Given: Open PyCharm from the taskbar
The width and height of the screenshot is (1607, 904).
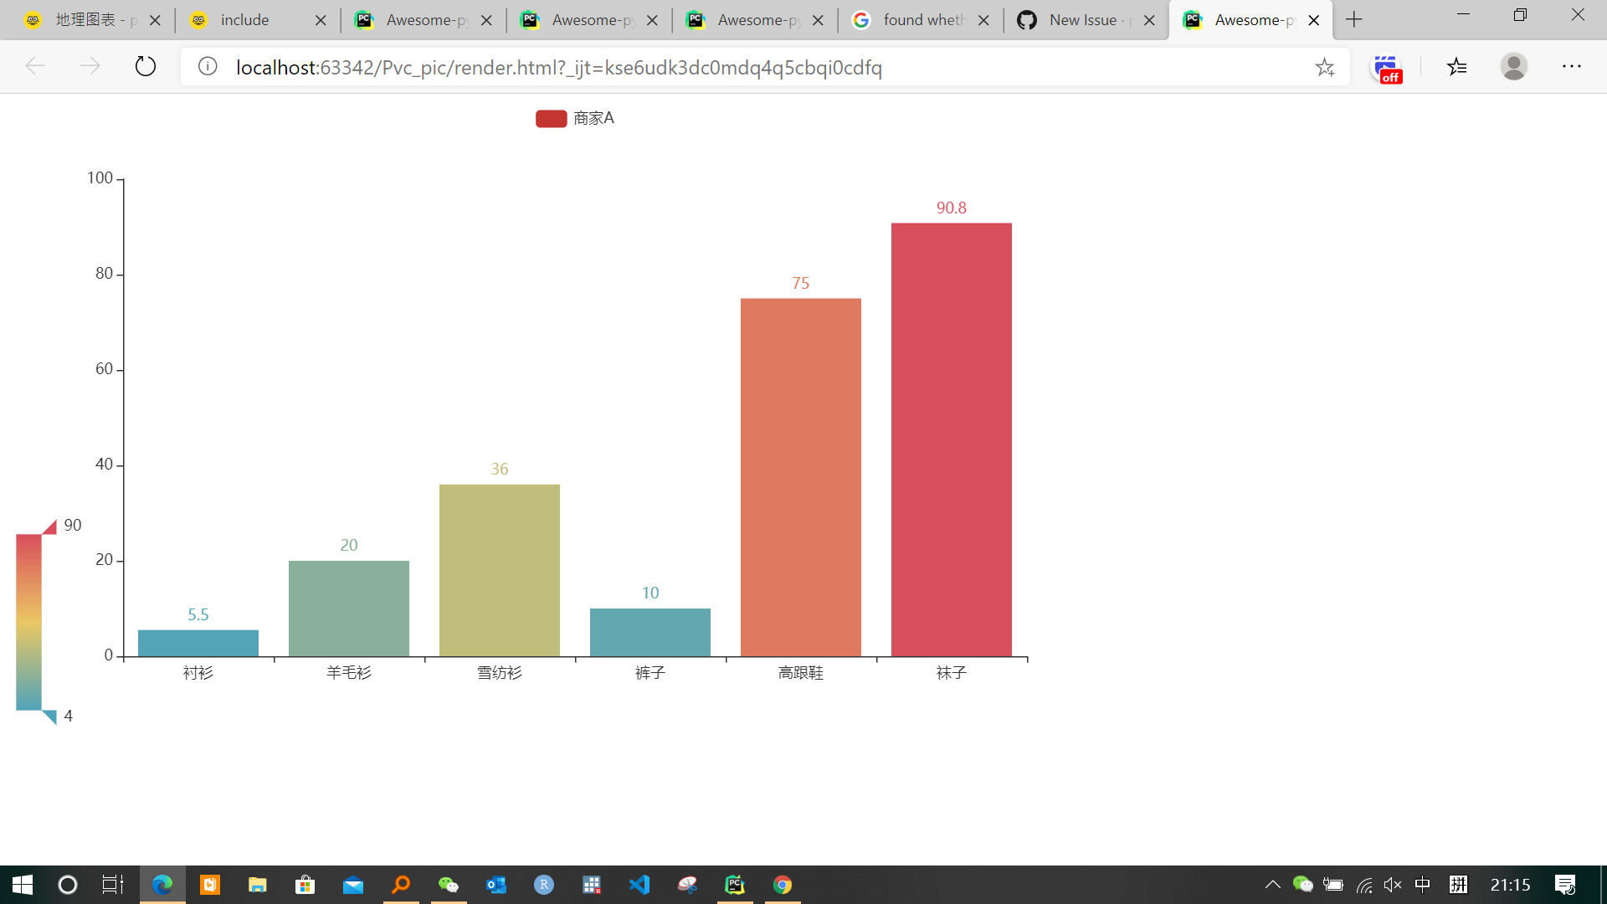Looking at the screenshot, I should pyautogui.click(x=735, y=885).
